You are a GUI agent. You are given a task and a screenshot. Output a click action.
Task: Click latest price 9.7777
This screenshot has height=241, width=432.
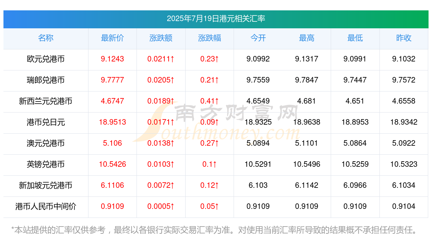click(112, 80)
